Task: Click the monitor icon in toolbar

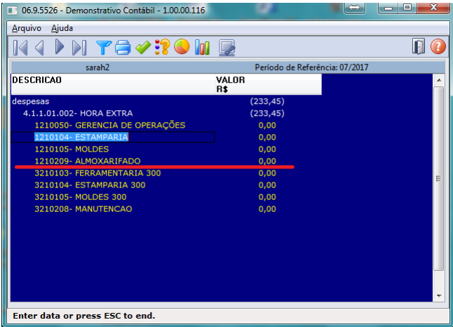Action: click(226, 48)
